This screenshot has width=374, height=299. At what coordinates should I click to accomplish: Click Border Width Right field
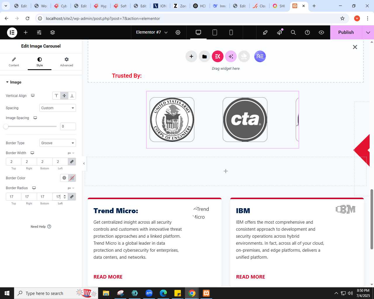pos(29,162)
